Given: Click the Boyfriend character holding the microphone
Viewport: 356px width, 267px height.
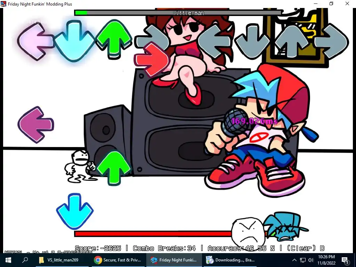Looking at the screenshot, I should pyautogui.click(x=261, y=131).
